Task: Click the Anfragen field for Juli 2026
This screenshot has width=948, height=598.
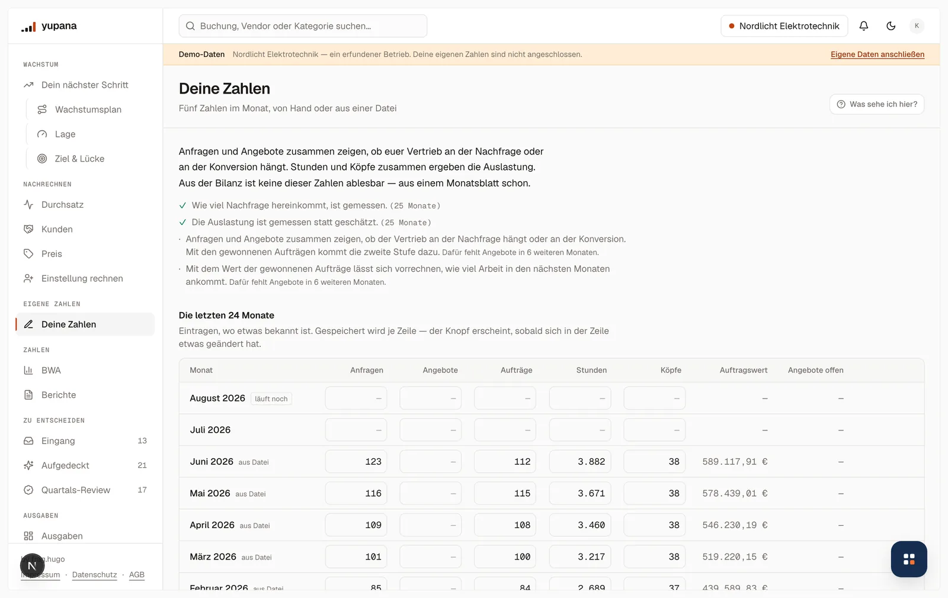Action: coord(356,430)
